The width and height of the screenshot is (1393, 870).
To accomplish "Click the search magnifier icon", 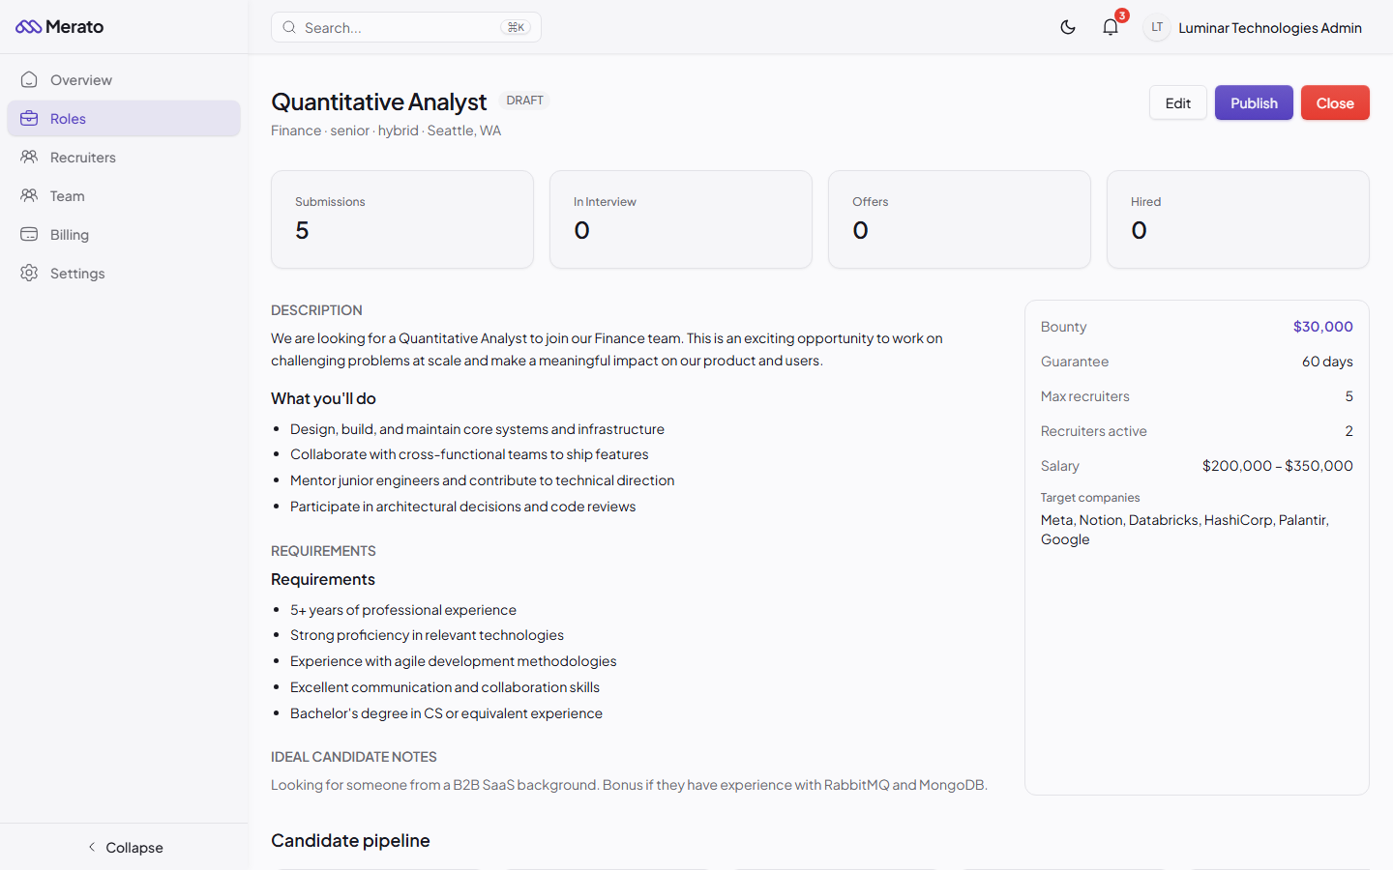I will [289, 27].
